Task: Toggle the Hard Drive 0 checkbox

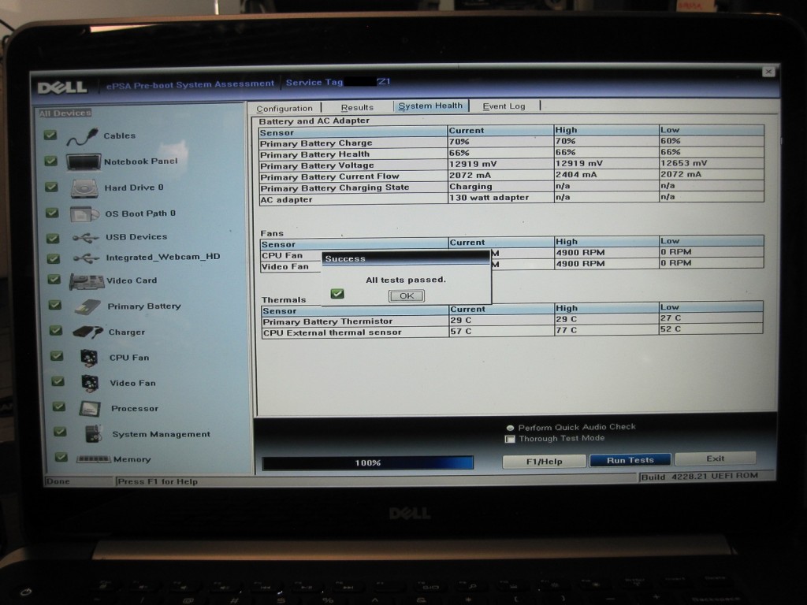Action: 51,187
